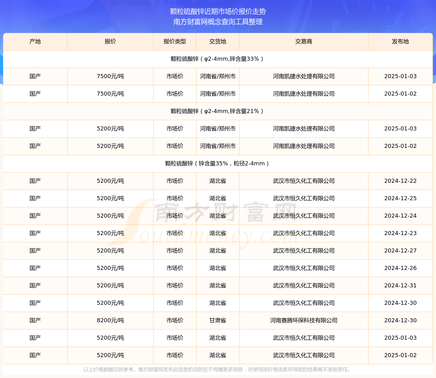The width and height of the screenshot is (436, 378).
Task: Click the 7500元/吨 price dated 2025-01-03
Action: pos(110,76)
